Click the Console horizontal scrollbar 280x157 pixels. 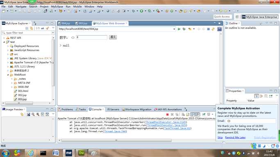click(x=116, y=141)
